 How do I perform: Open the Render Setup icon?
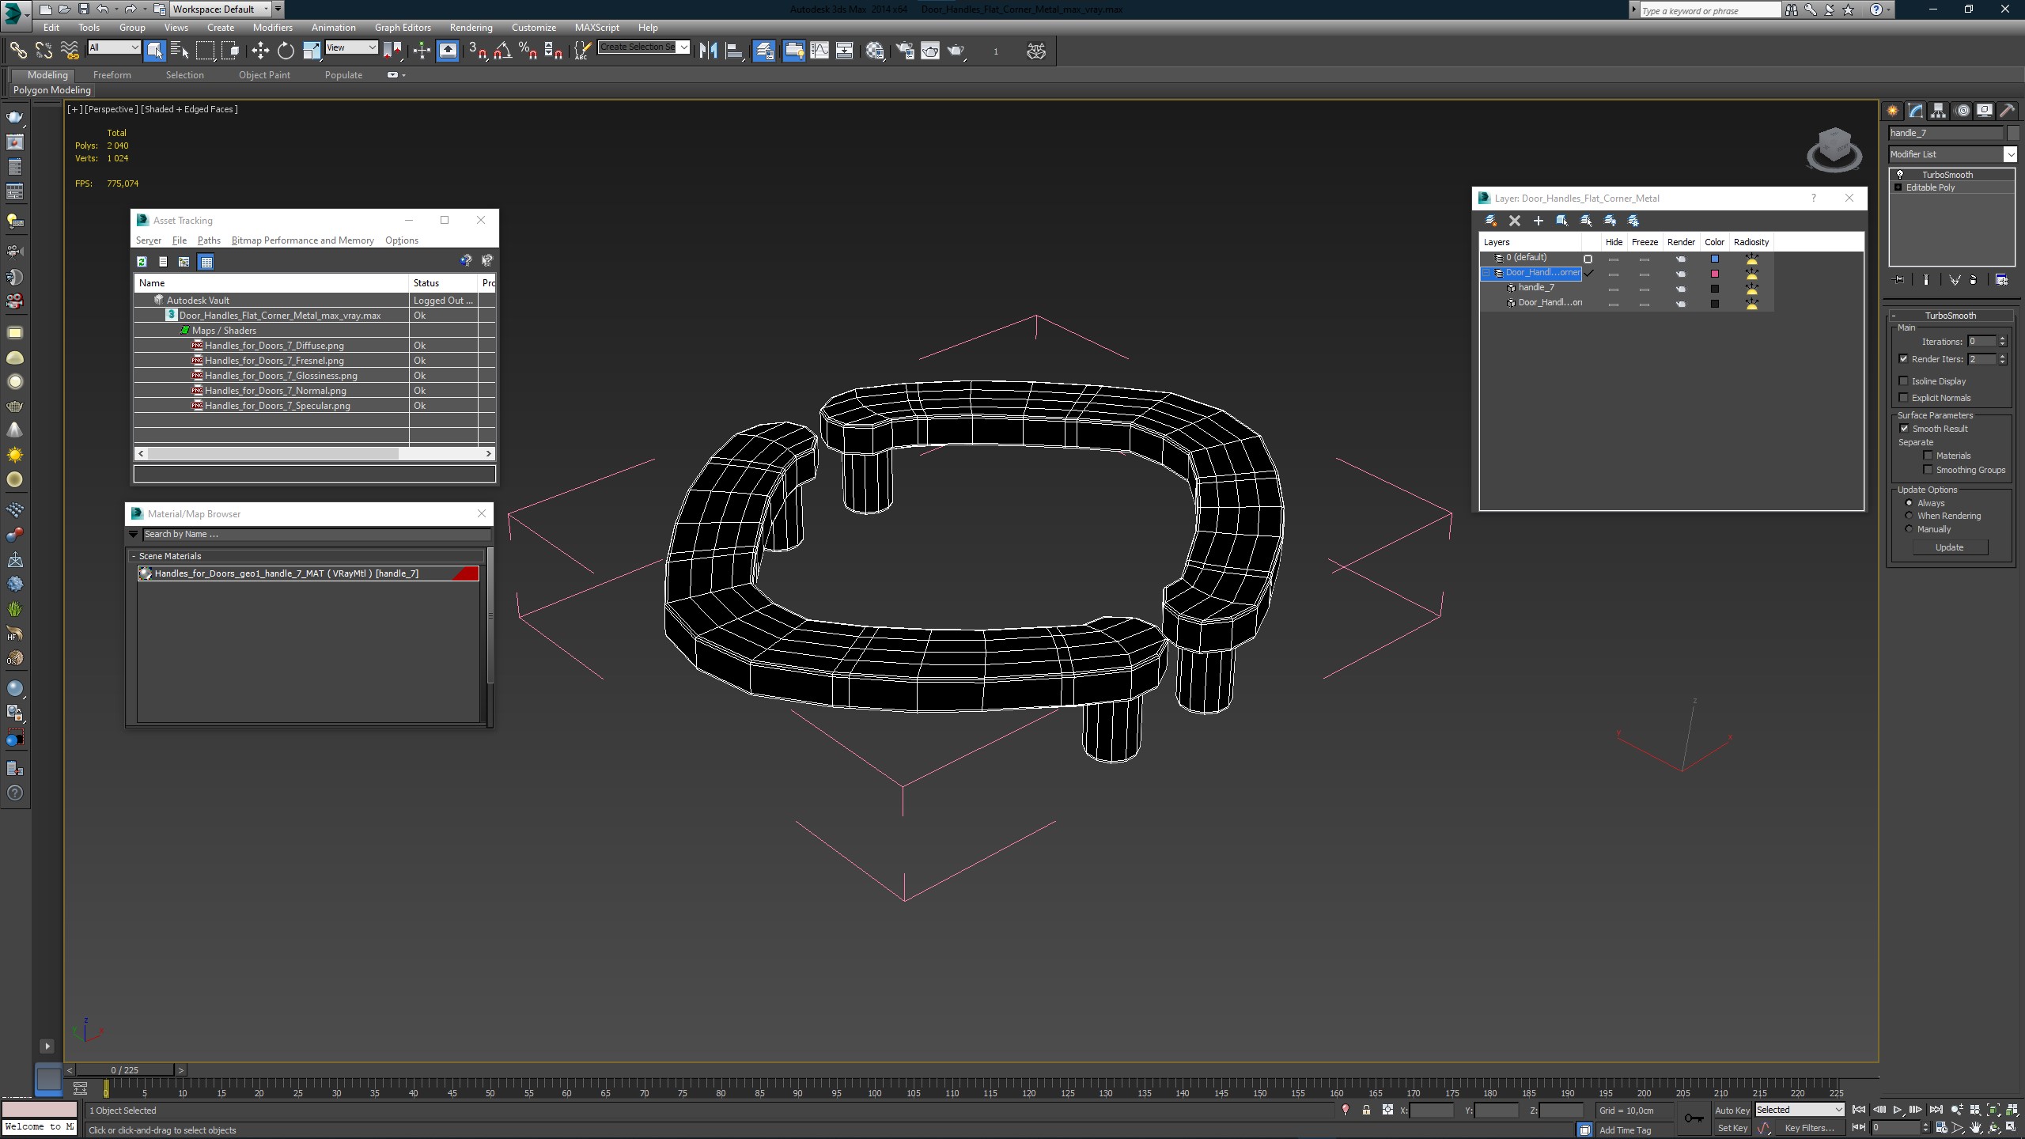click(x=904, y=51)
